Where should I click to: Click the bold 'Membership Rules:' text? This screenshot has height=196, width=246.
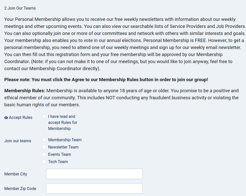(25, 90)
